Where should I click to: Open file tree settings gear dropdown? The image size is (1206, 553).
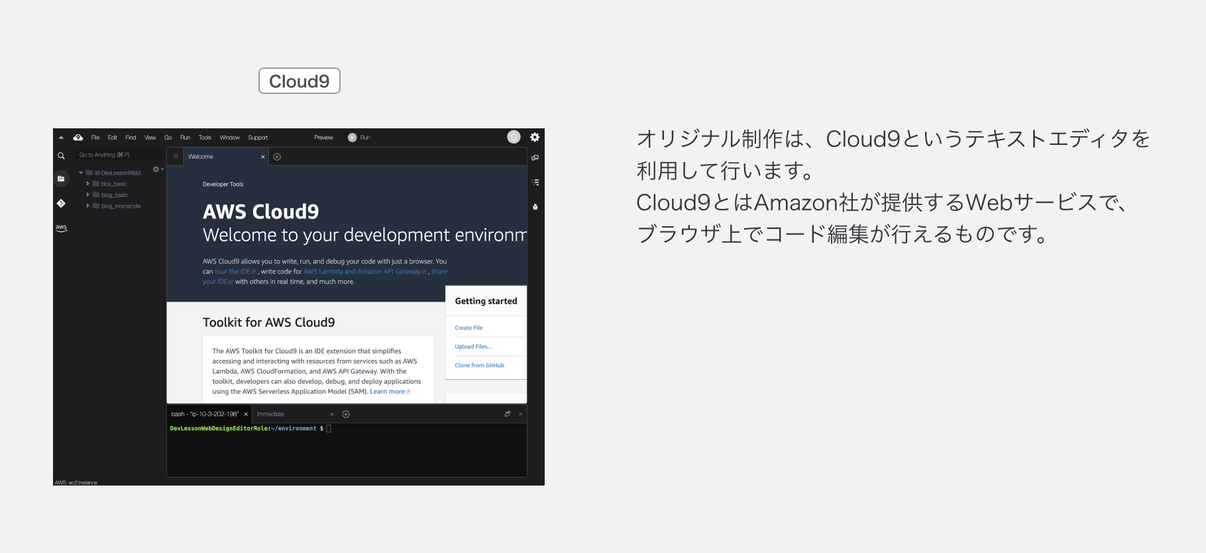pyautogui.click(x=158, y=169)
